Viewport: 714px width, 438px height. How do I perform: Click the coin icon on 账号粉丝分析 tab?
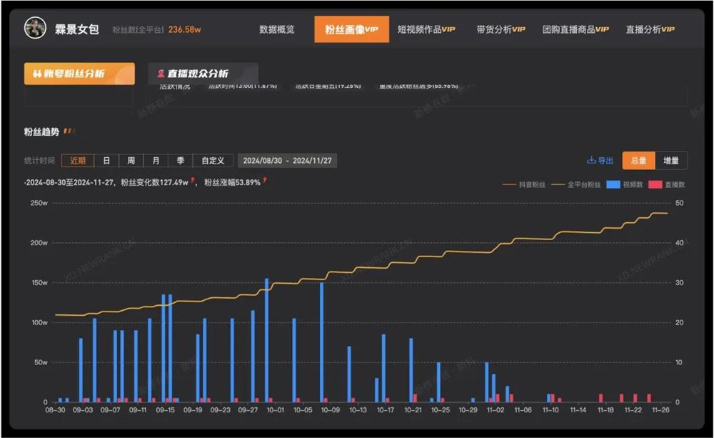coord(37,74)
